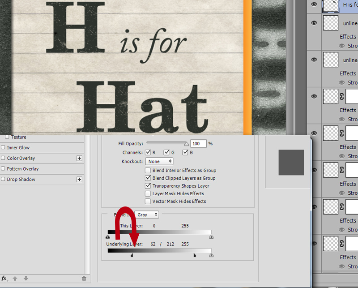This screenshot has height=288, width=358.
Task: Click Underlying Layer white slider handle
Action: coord(211,255)
